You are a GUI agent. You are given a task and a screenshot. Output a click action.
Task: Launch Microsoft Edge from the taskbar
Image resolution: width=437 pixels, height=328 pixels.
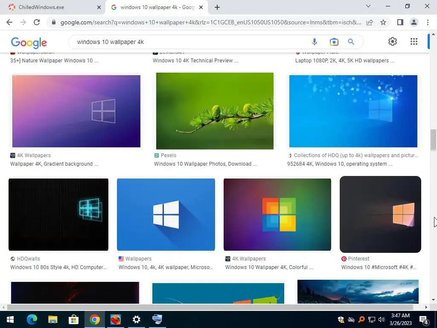tap(32, 319)
